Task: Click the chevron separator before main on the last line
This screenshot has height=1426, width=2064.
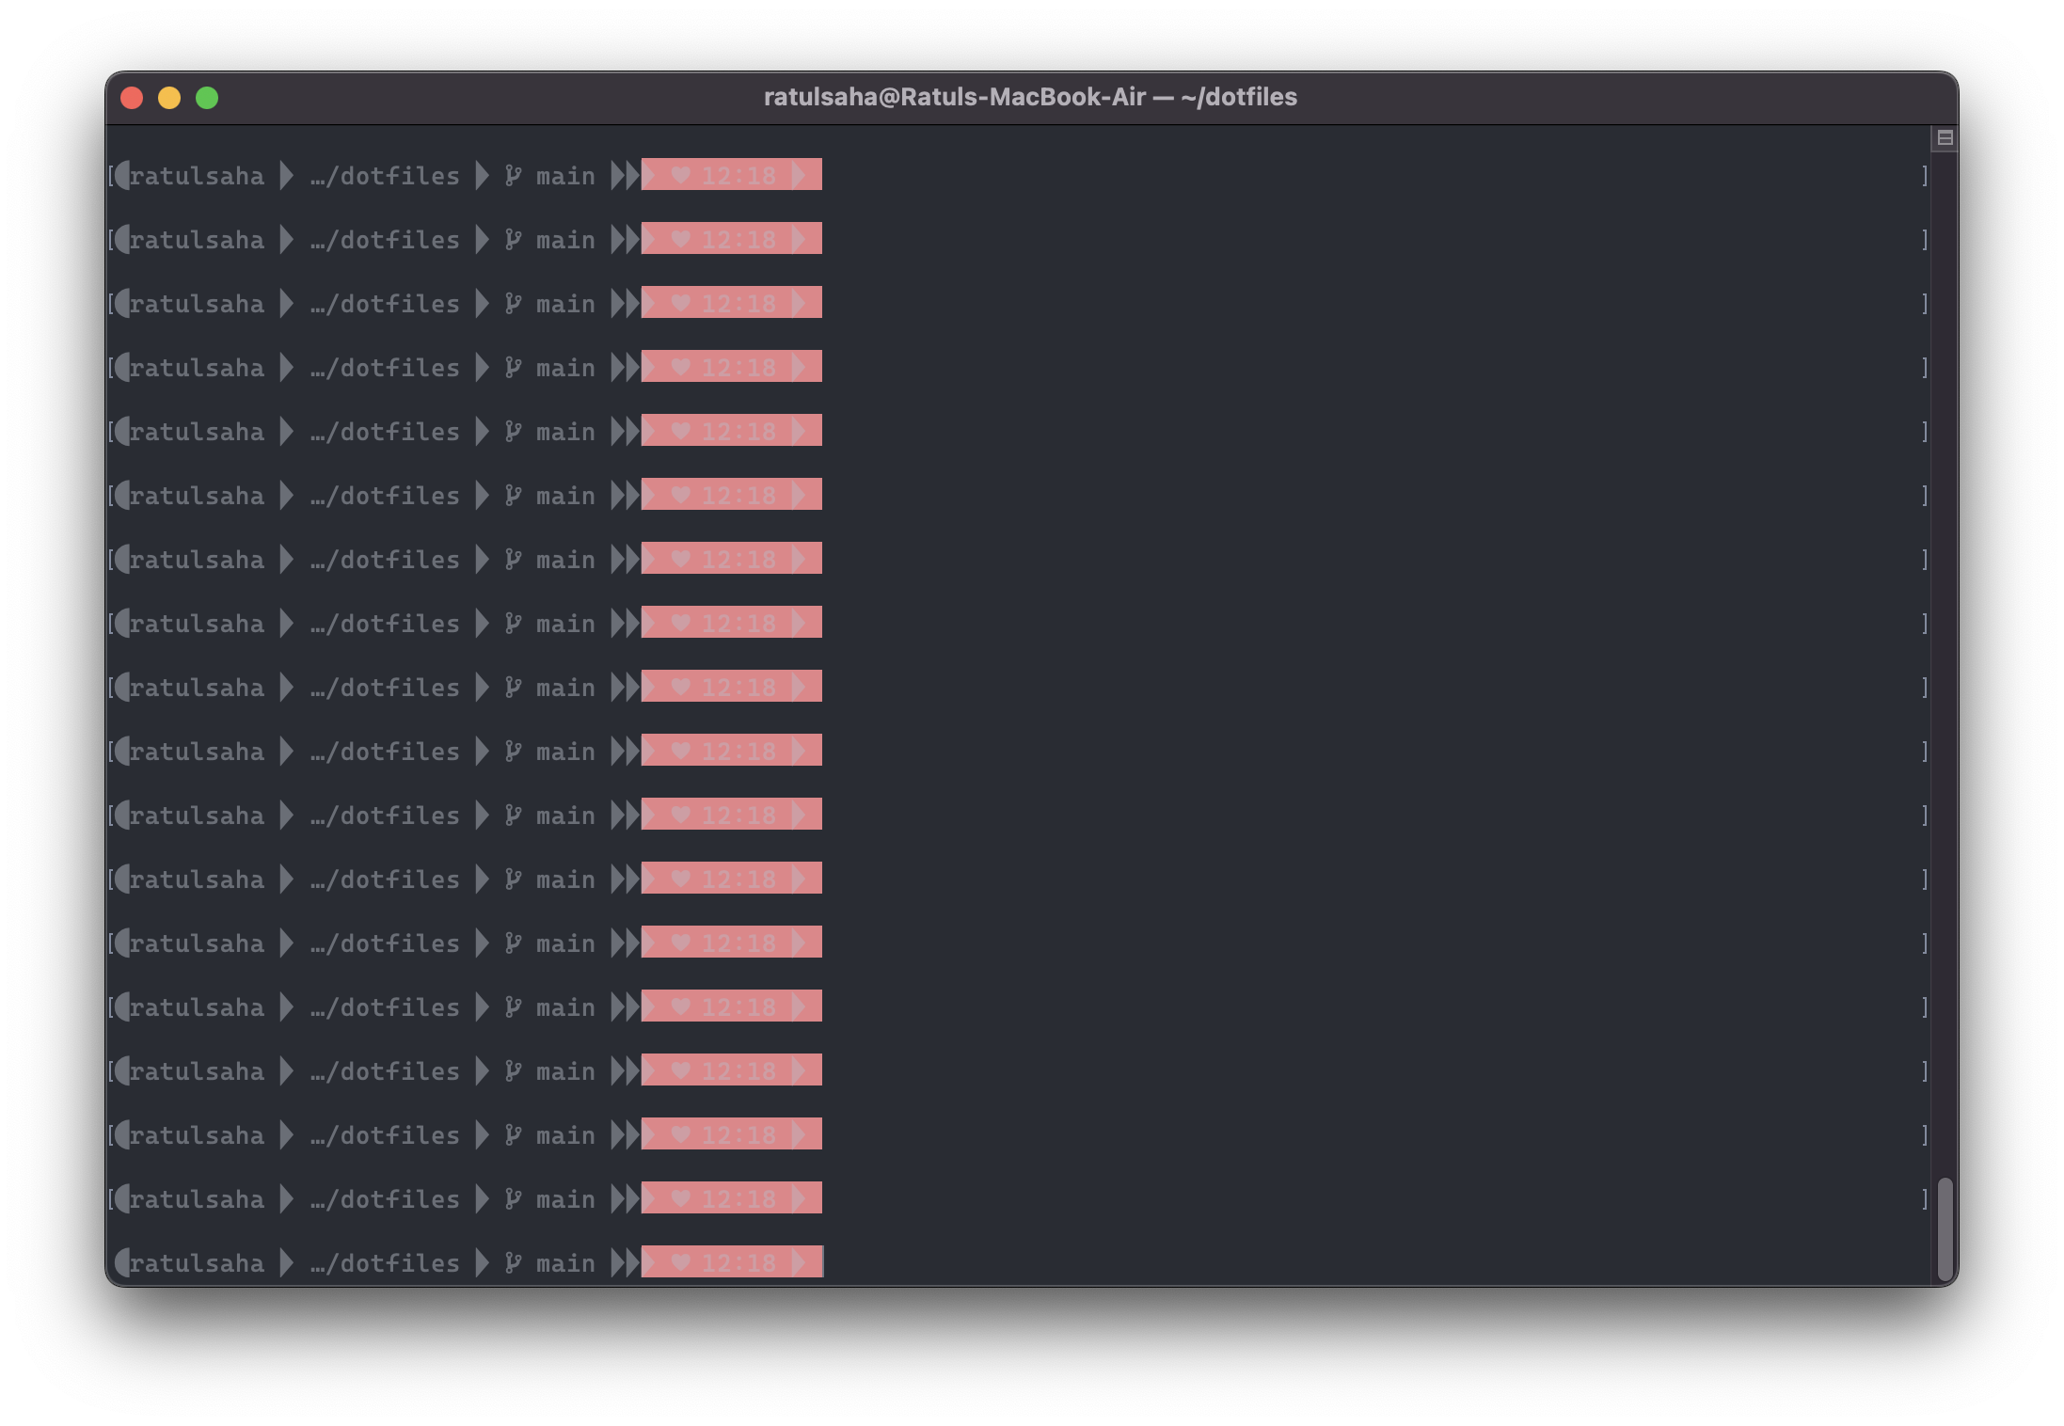Action: pos(482,1262)
